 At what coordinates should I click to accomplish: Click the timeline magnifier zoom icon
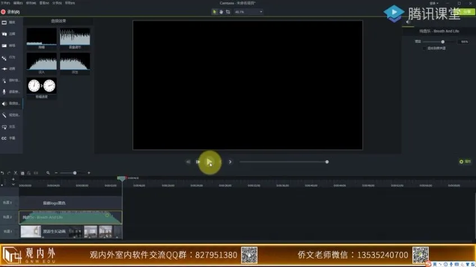48,173
